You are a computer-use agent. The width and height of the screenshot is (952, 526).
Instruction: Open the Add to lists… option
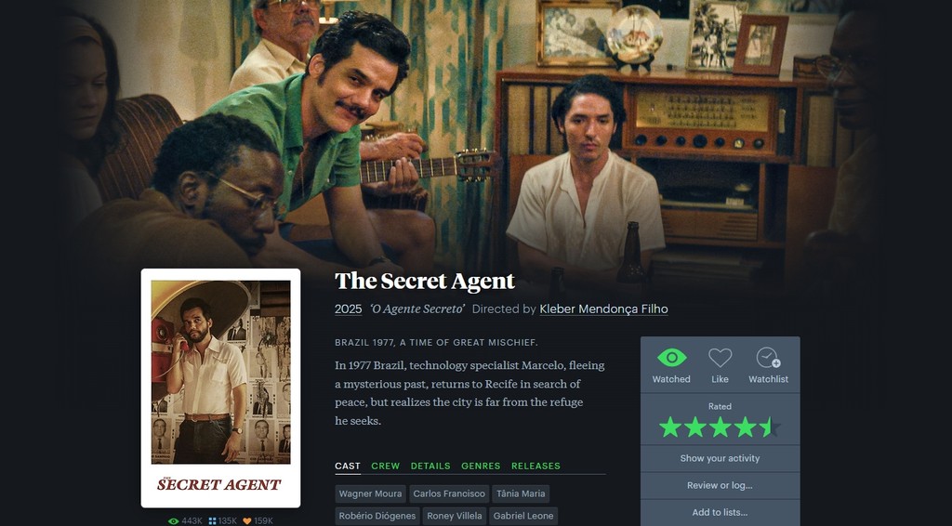pyautogui.click(x=721, y=513)
